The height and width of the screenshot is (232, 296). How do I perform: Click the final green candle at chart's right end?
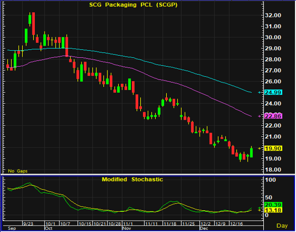(252, 153)
